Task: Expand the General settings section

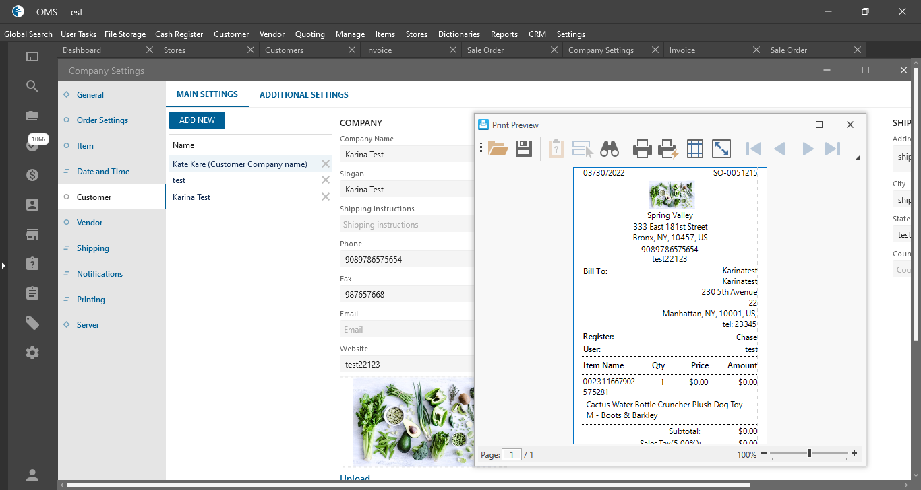Action: tap(90, 95)
